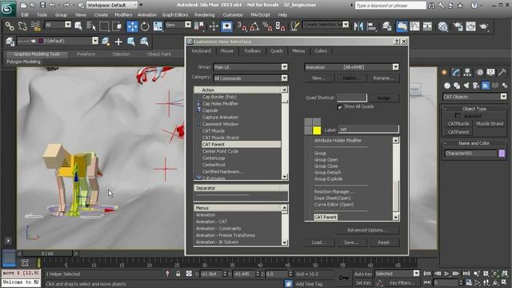Select the Helpers category icon
Image resolution: width=512 pixels, height=288 pixels.
point(486,86)
